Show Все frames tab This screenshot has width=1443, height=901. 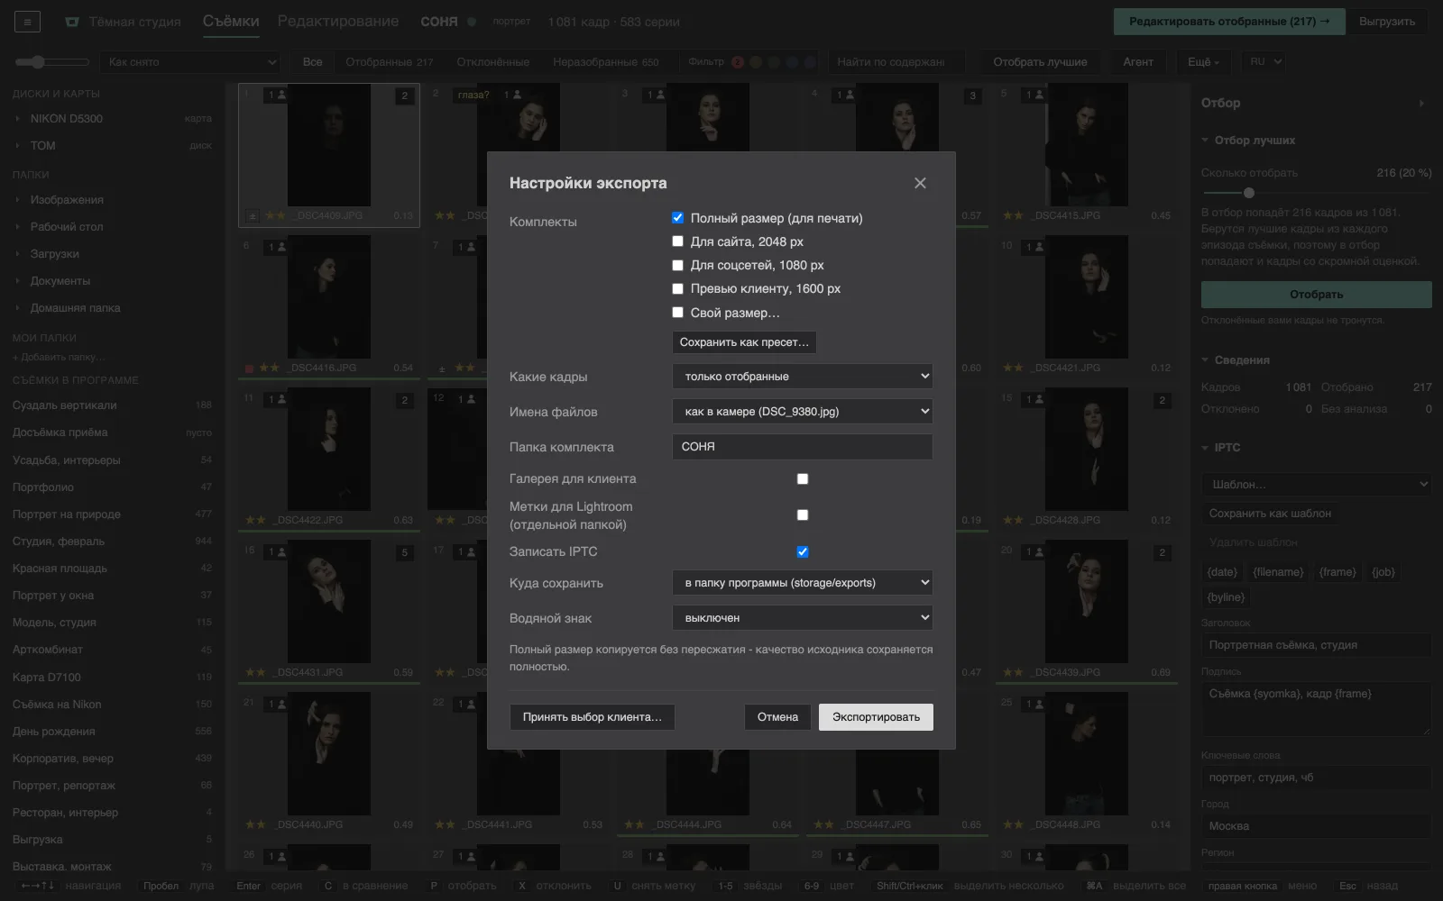(x=313, y=62)
